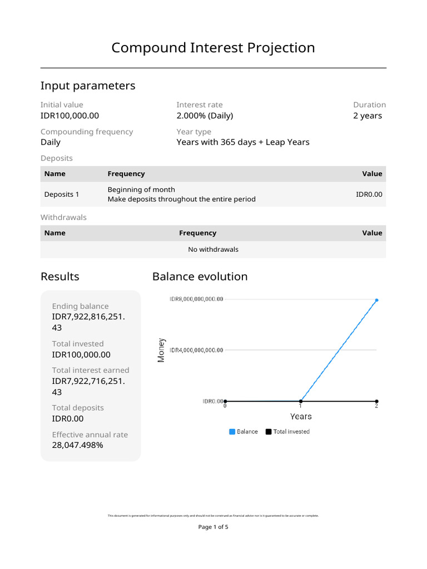Select the Compound Interest Projection title

pyautogui.click(x=213, y=48)
